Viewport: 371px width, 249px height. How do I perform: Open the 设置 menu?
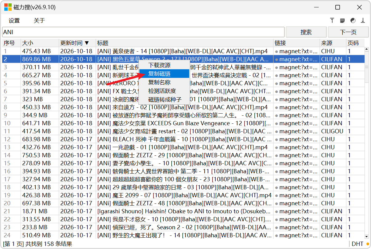pos(14,21)
